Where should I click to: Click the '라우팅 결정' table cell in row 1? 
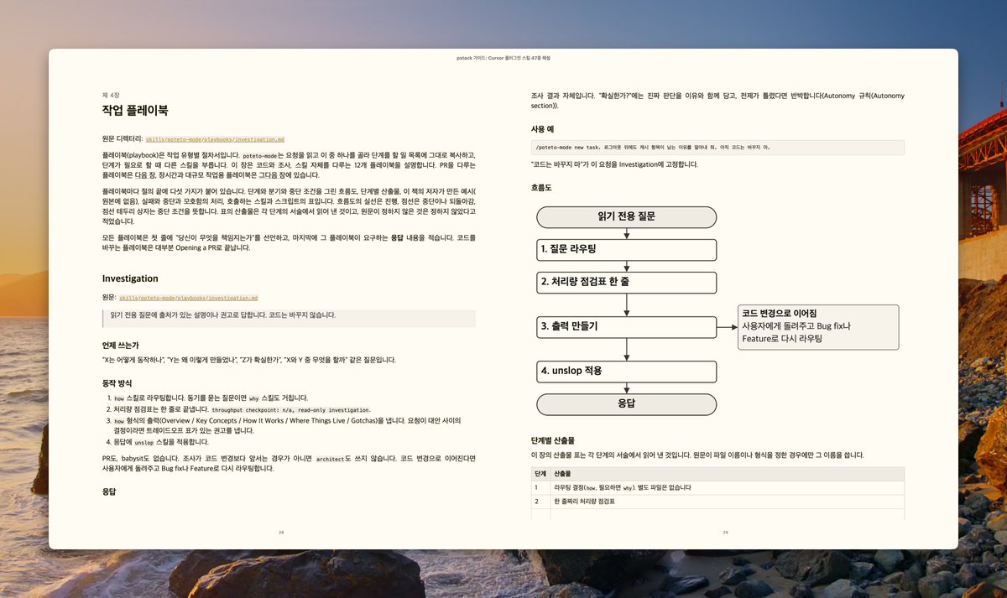point(728,487)
